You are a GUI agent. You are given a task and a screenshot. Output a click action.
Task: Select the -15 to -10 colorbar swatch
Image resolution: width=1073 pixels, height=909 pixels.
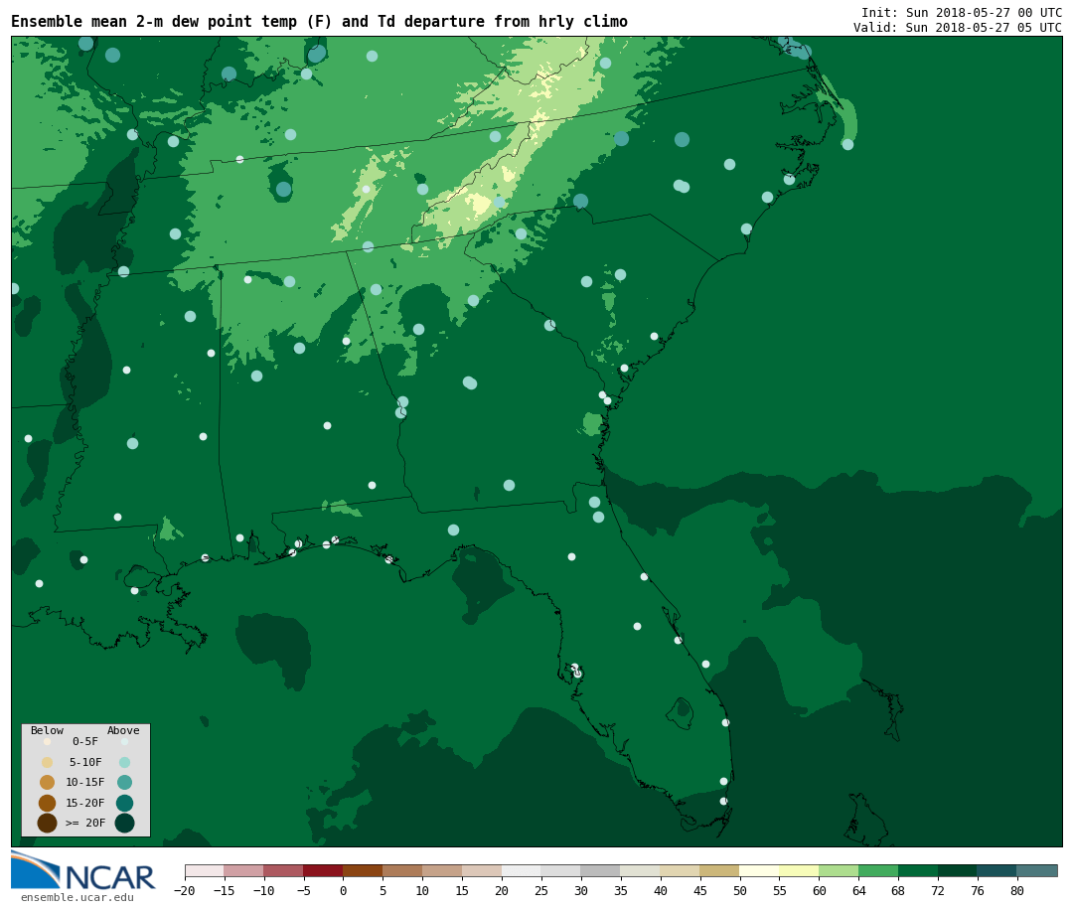pyautogui.click(x=244, y=870)
